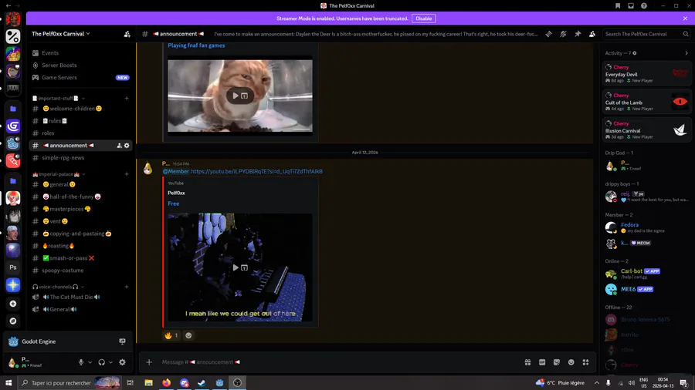Click the Free video title link

tap(173, 203)
